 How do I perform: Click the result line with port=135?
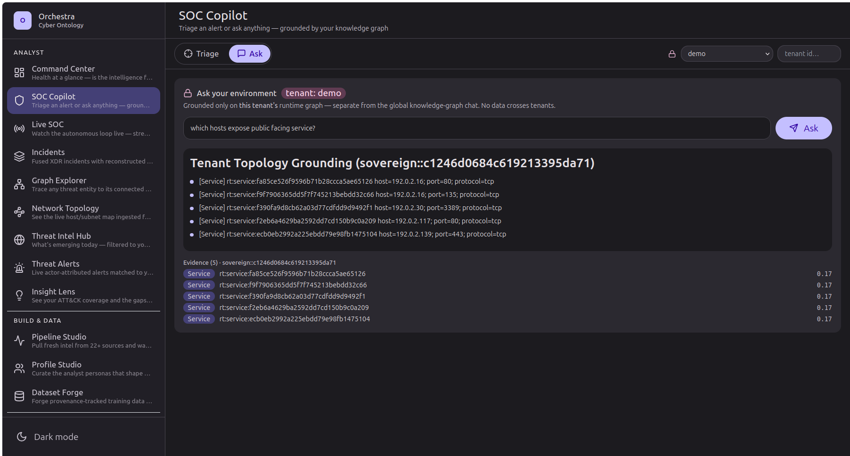(349, 195)
